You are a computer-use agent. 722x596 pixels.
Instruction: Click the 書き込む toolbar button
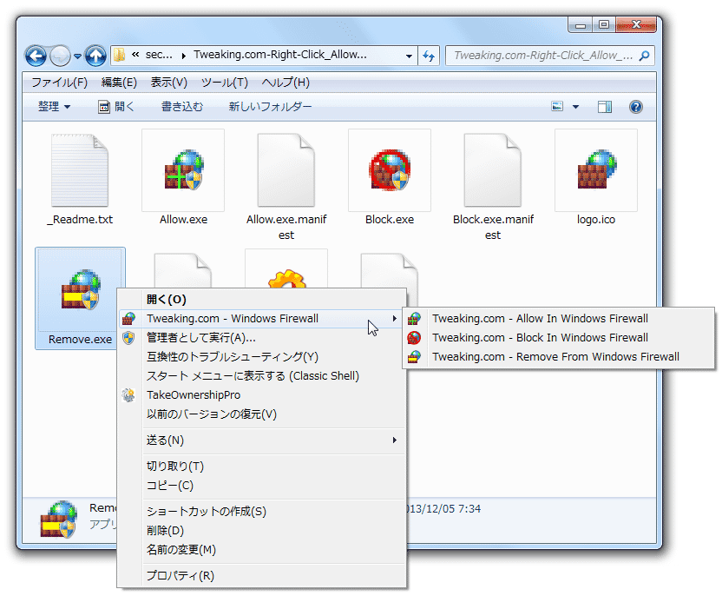[x=182, y=107]
